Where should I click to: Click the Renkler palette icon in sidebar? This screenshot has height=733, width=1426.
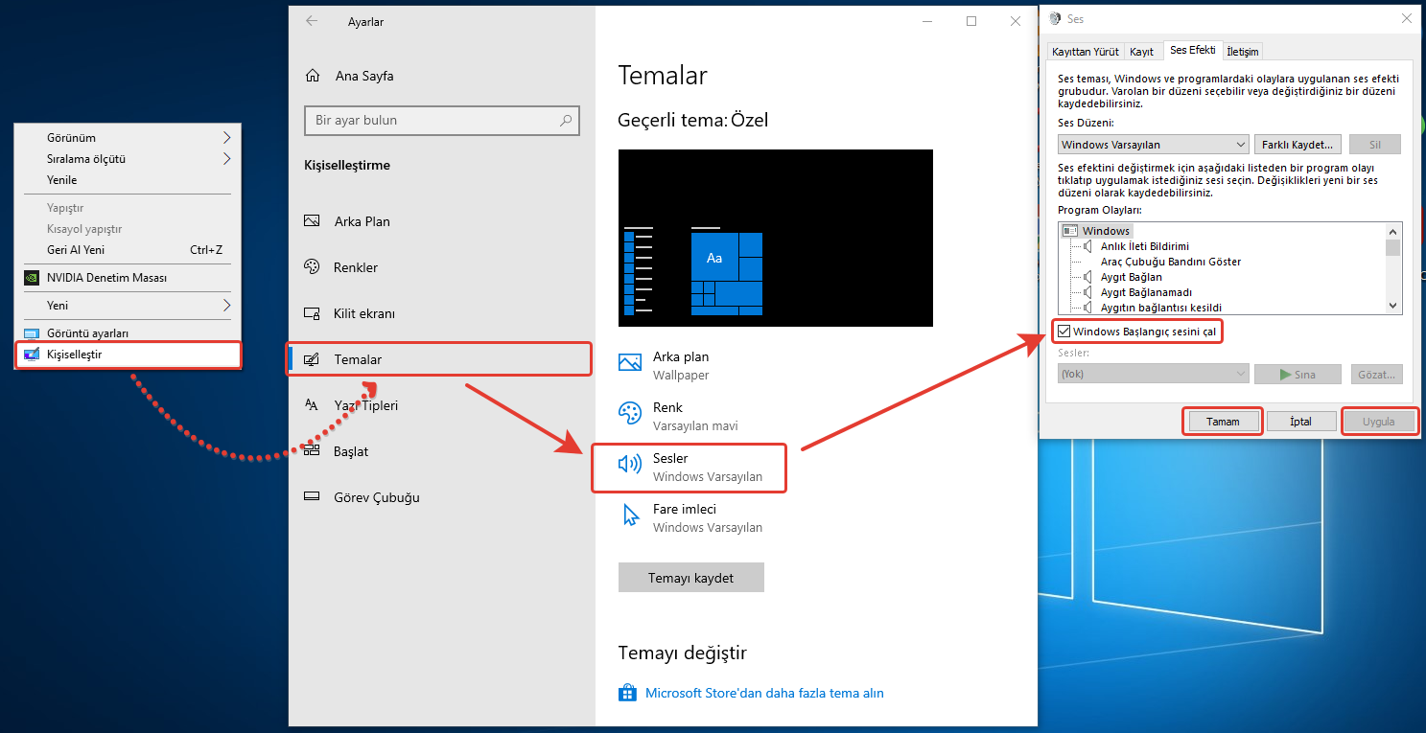[312, 267]
